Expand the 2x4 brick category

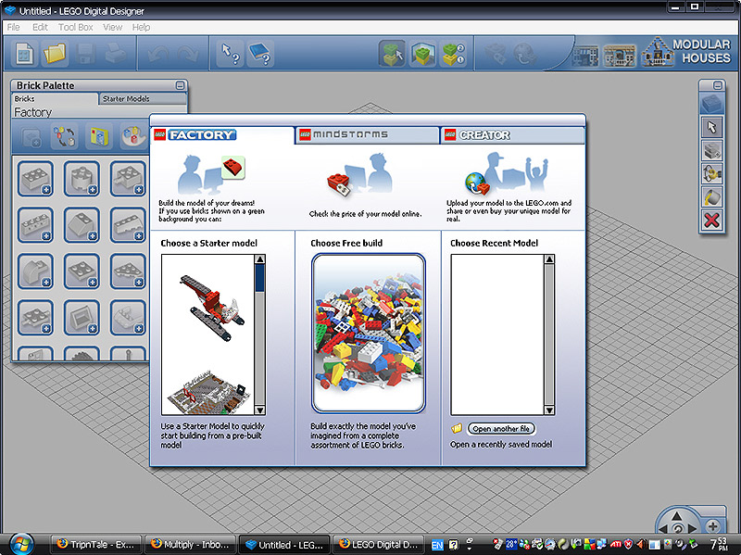(x=35, y=179)
